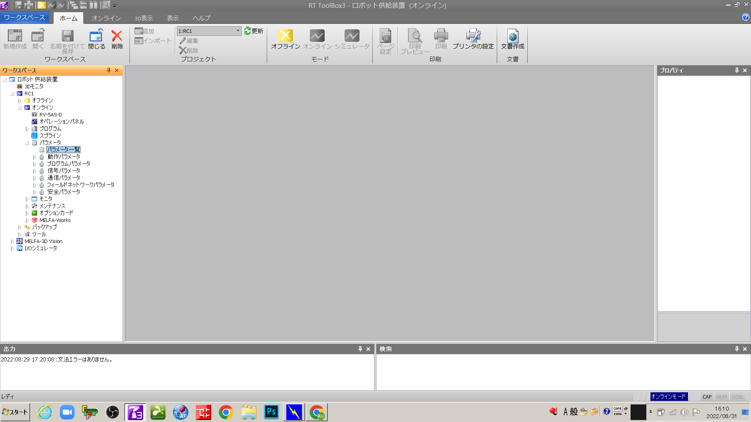The image size is (751, 422).
Task: Pin the Workspace panel
Action: click(109, 70)
